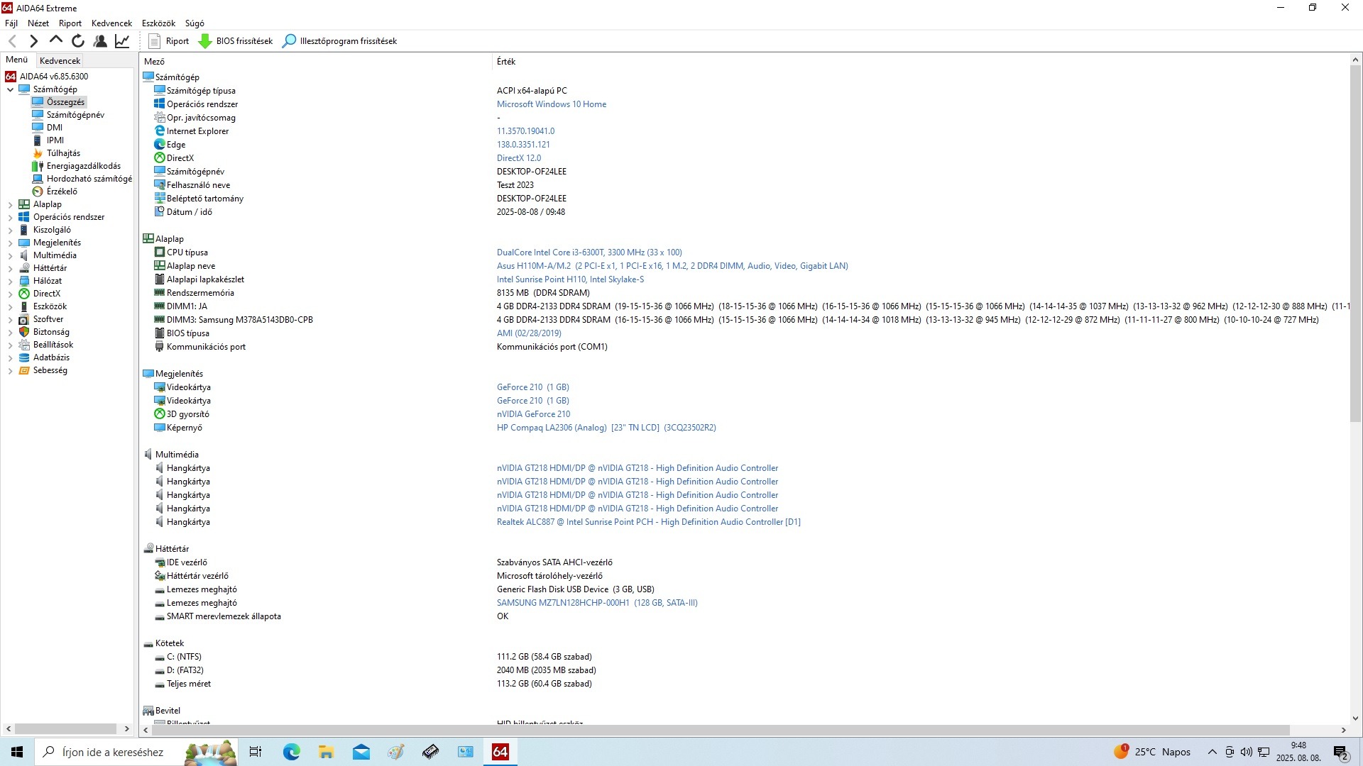
Task: Open the graph chart toolbar icon
Action: coord(122,41)
